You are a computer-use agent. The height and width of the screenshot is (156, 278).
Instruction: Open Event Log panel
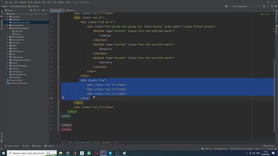click(269, 146)
